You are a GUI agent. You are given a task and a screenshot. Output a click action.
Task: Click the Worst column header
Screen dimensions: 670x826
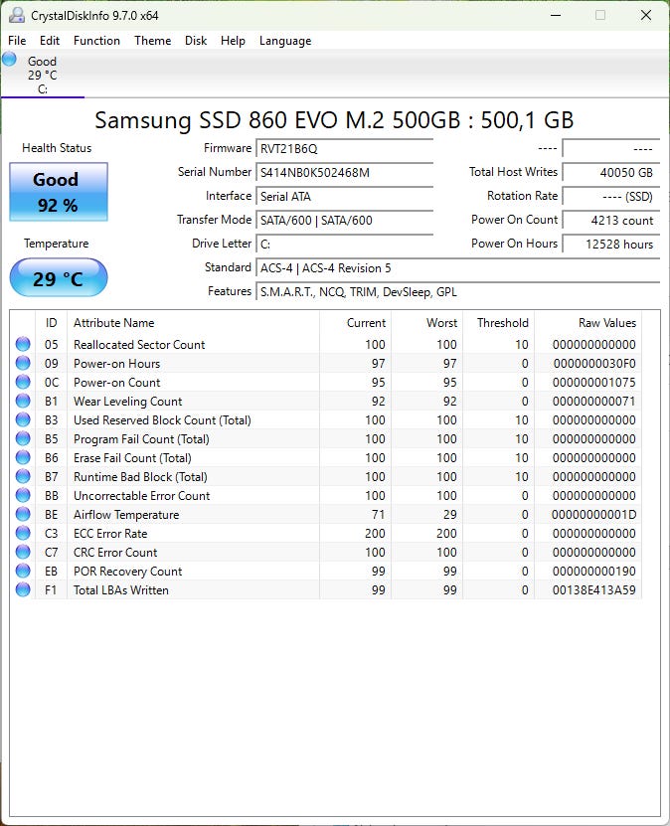tap(427, 322)
